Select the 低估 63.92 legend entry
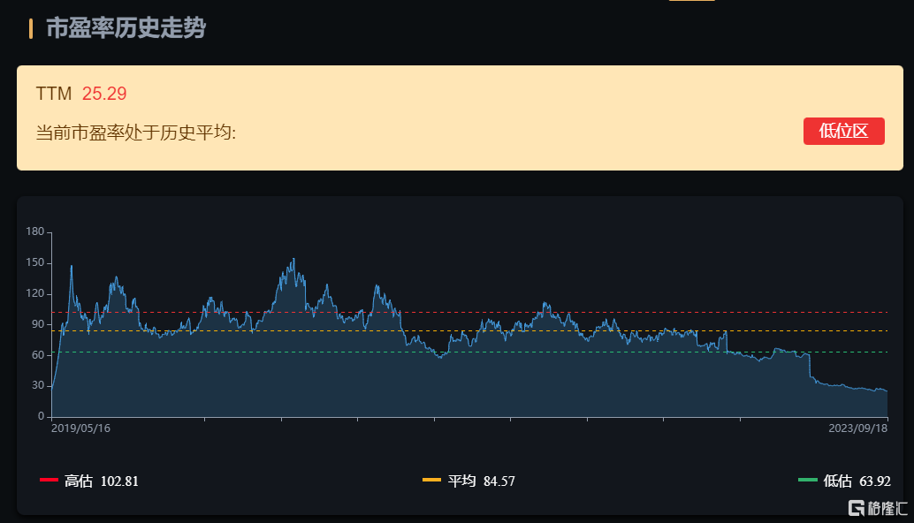Viewport: 914px width, 523px height. (x=845, y=481)
